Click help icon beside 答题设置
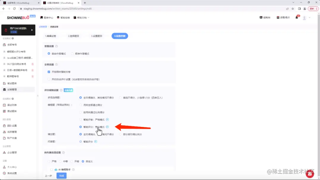This screenshot has width=320, height=180. click(57, 46)
